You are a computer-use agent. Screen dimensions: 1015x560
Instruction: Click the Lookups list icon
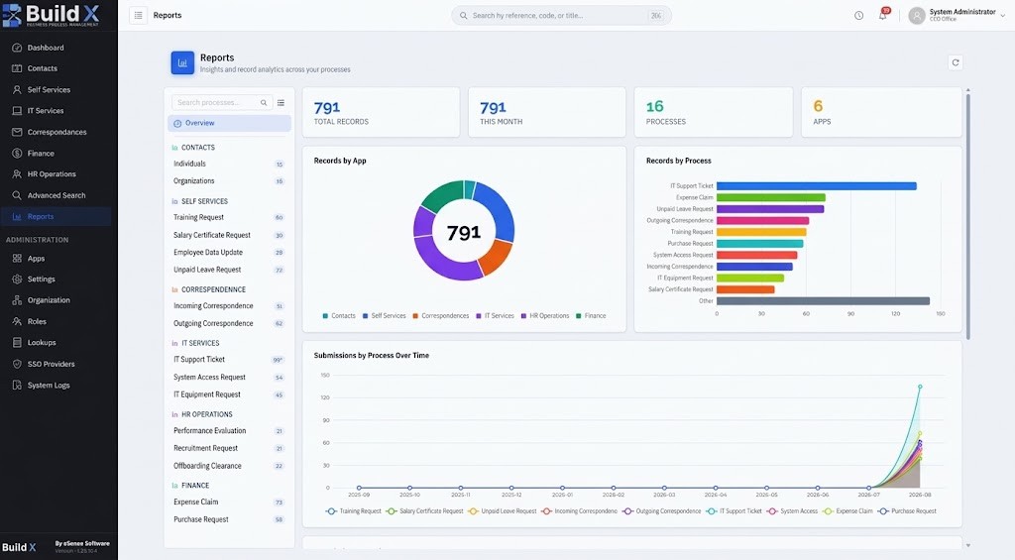coord(17,343)
